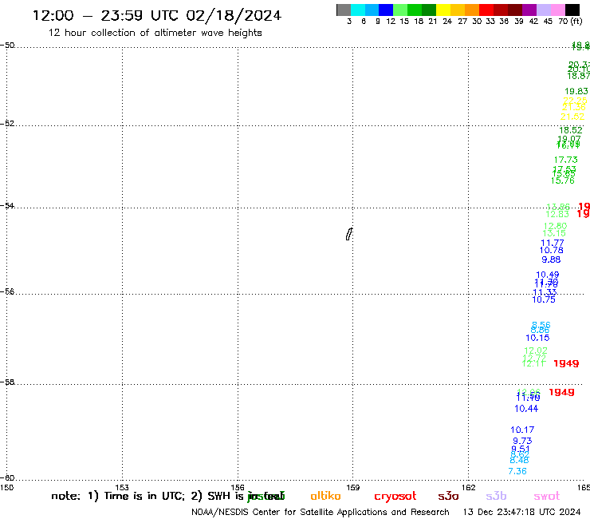The image size is (590, 519).
Task: Click the black swatch ending the scale
Action: [x=572, y=10]
